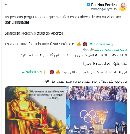This screenshot has height=134, width=130.
Task: Open the #Paris2024 hashtag in Portuguese text
Action: (x=100, y=44)
